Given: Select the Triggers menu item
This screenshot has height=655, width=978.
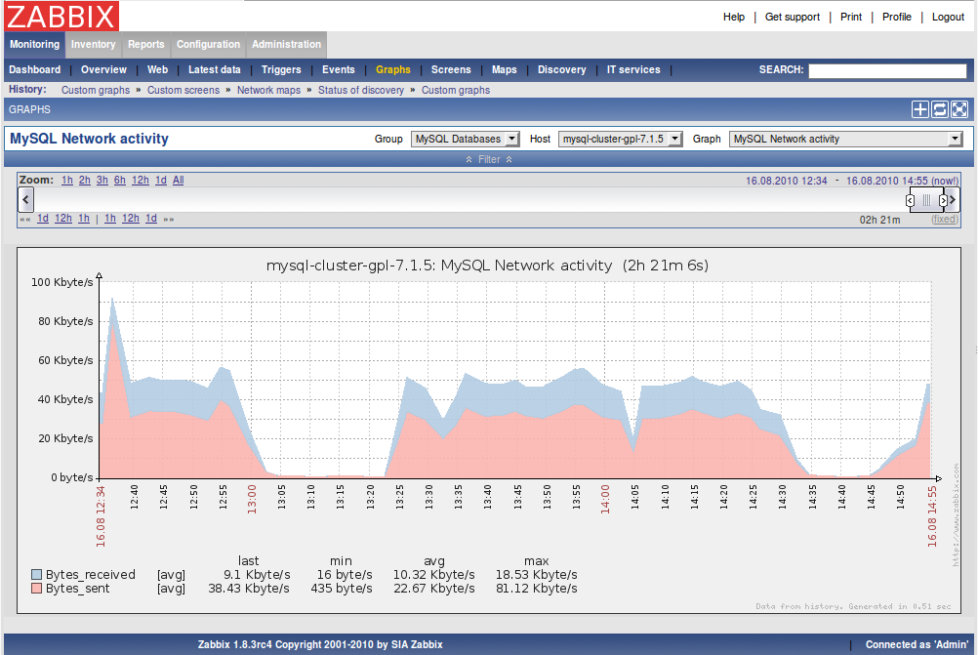Looking at the screenshot, I should (281, 69).
